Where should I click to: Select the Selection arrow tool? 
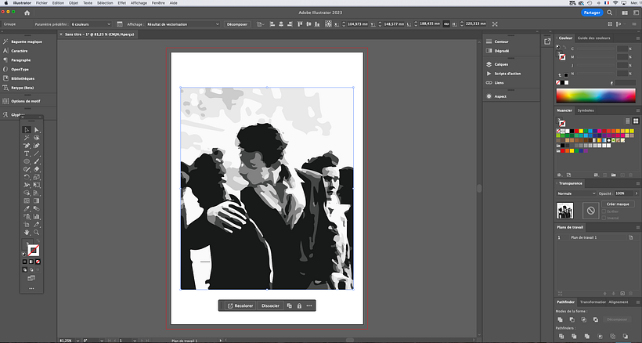(27, 129)
